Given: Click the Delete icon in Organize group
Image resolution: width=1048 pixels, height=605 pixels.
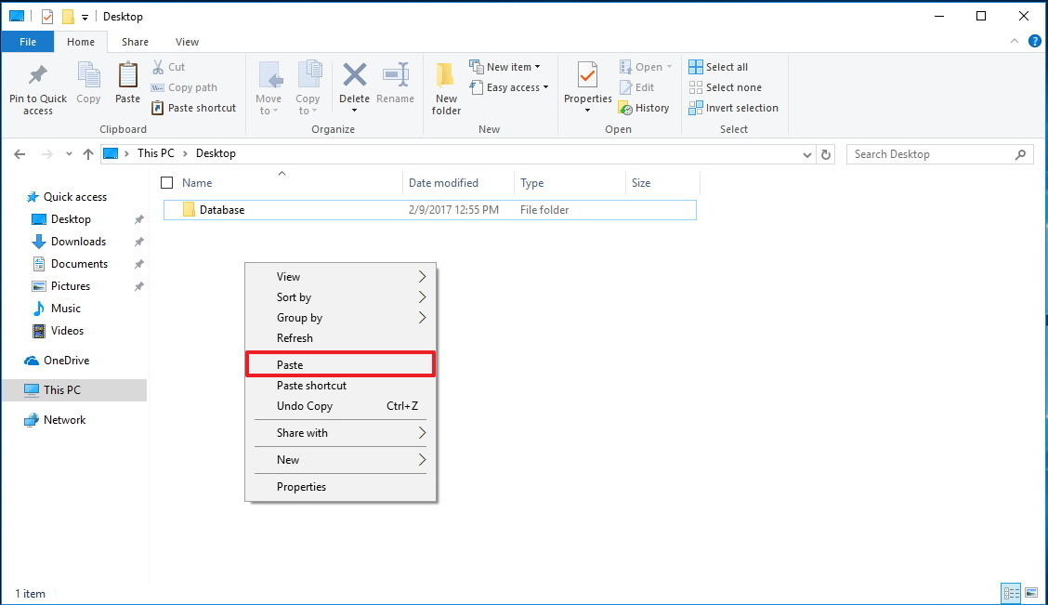Looking at the screenshot, I should (354, 87).
